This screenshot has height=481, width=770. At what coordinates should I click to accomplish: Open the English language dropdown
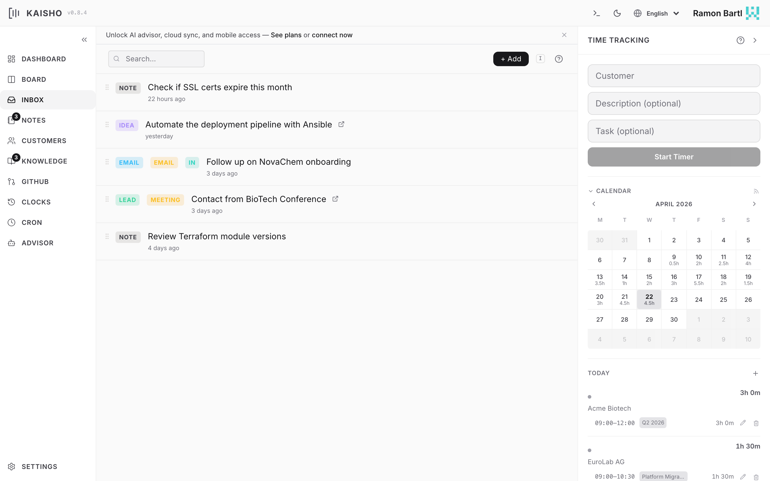tap(657, 13)
